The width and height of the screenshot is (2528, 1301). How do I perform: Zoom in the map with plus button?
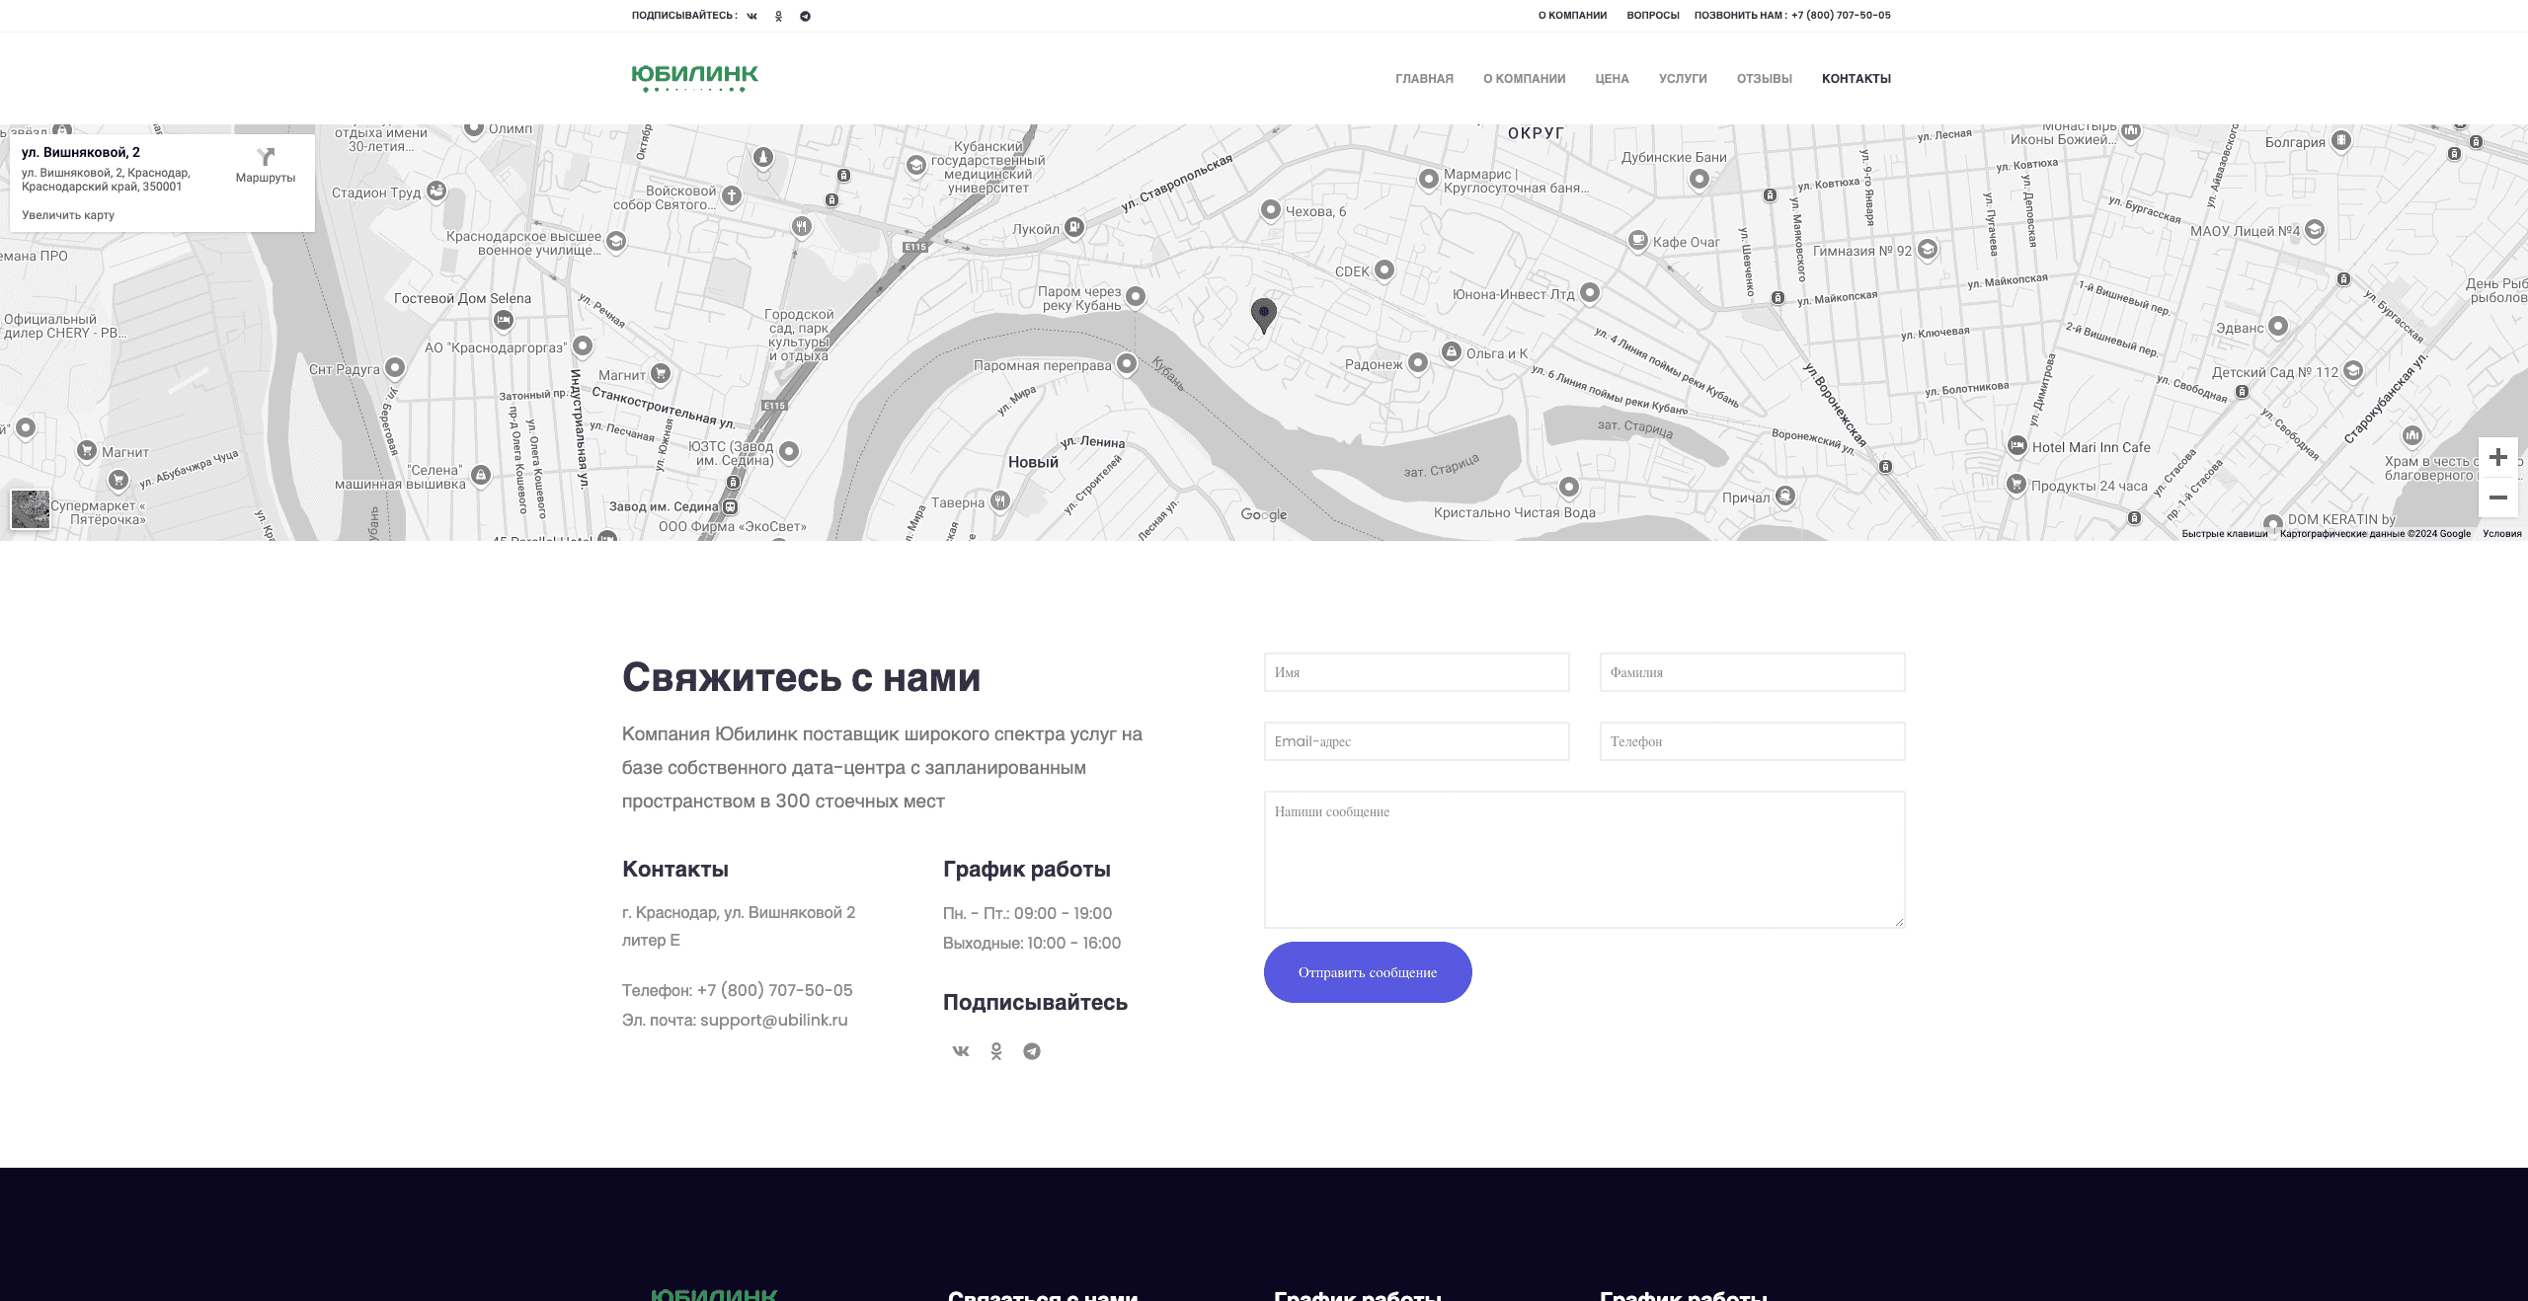2497,457
